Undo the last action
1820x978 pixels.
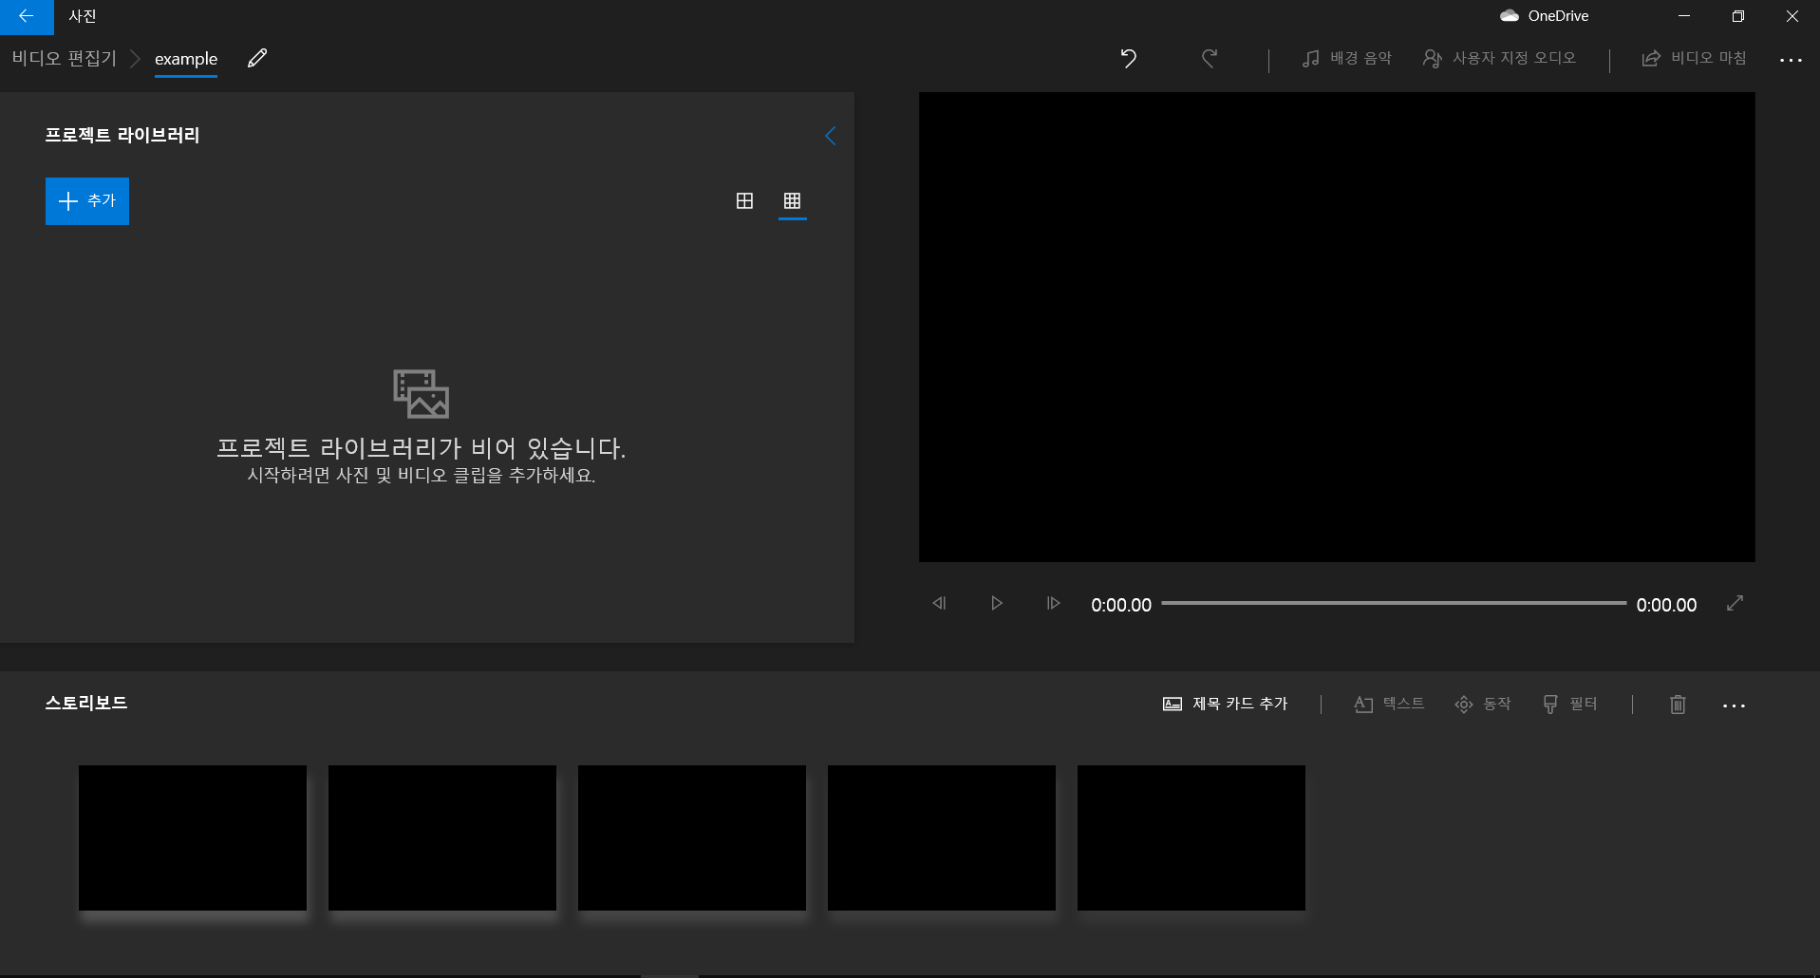[x=1128, y=59]
